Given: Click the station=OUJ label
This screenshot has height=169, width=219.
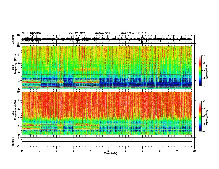Looking at the screenshot, I should tap(102, 33).
